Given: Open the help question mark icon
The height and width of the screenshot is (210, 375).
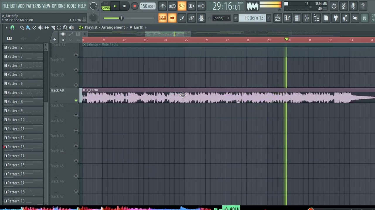Looking at the screenshot, I should pos(363,6).
